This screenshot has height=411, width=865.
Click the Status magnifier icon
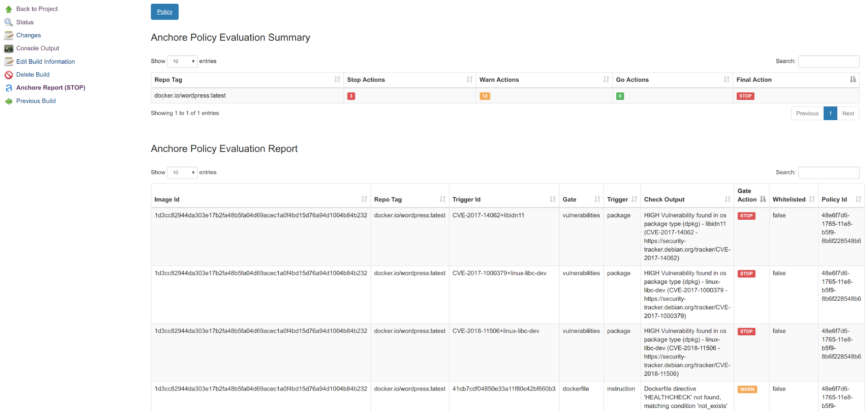(9, 22)
